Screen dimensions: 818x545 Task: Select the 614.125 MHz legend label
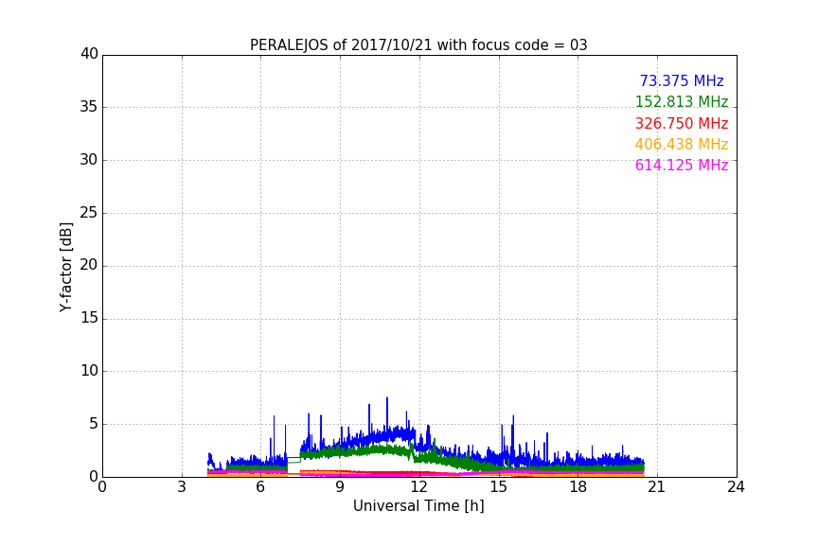pos(682,165)
